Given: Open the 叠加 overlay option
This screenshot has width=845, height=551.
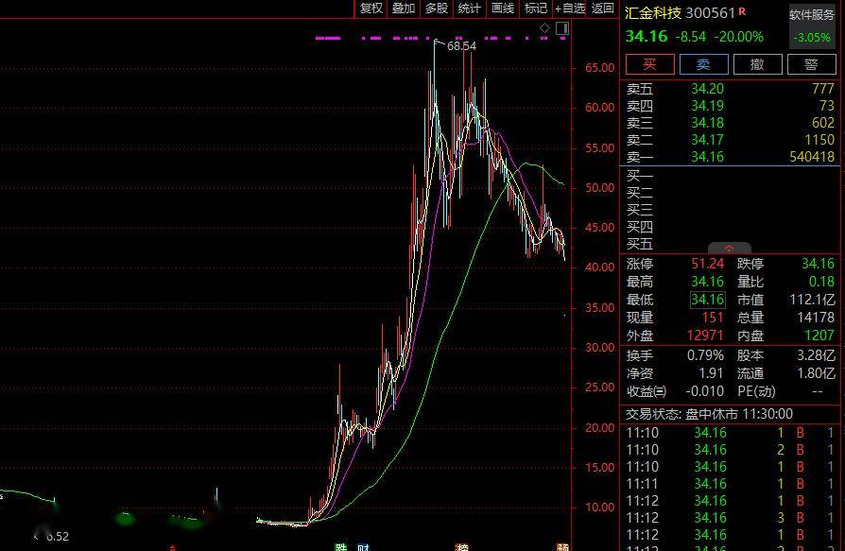Looking at the screenshot, I should tap(404, 9).
